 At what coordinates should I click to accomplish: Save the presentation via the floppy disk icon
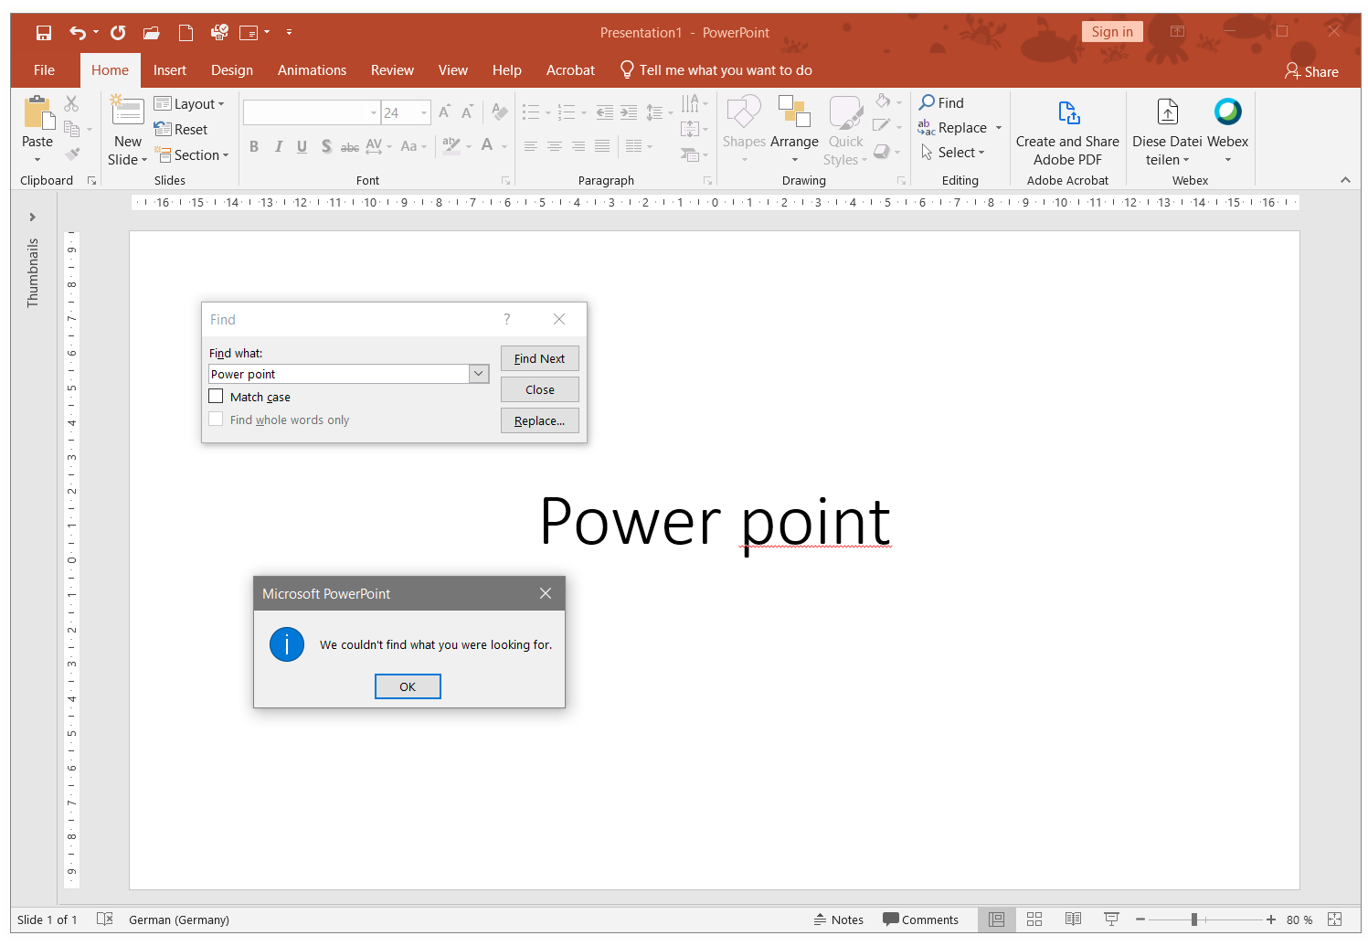[x=44, y=33]
